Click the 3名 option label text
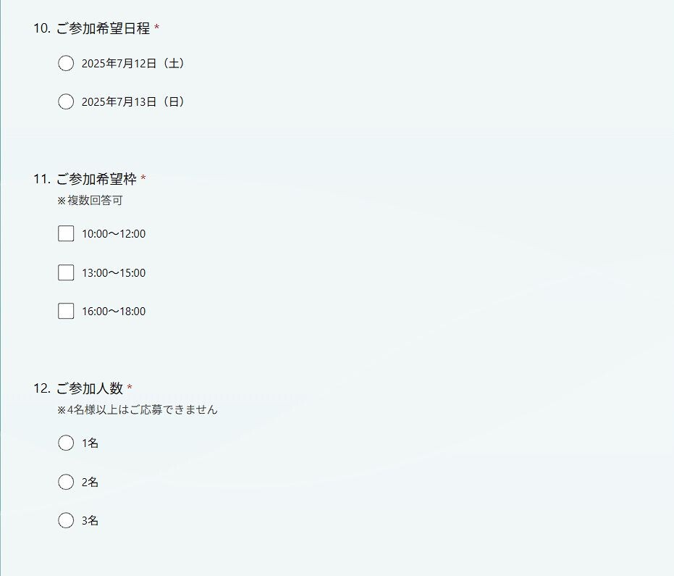 pos(90,520)
